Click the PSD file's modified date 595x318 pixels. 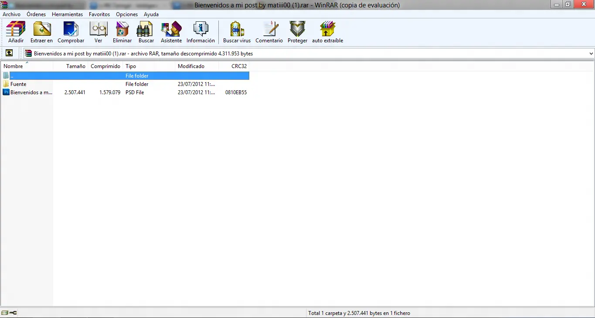click(x=197, y=92)
